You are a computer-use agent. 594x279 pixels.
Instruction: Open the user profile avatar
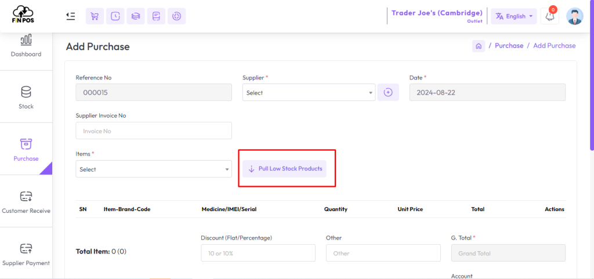coord(575,16)
